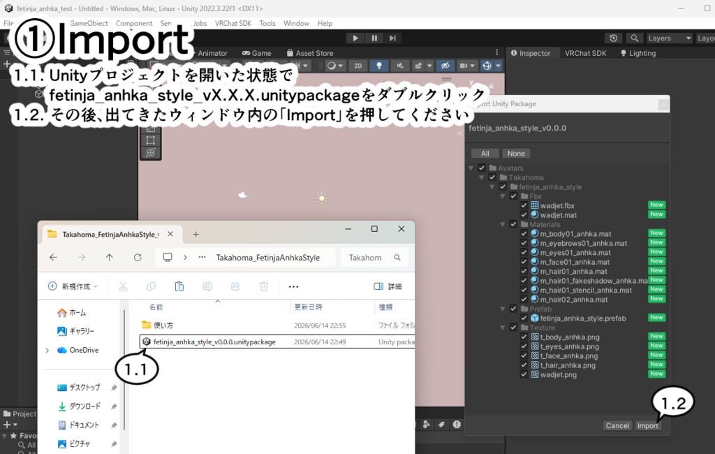Toggle scene audio mute icon
The height and width of the screenshot is (454, 715).
click(400, 66)
